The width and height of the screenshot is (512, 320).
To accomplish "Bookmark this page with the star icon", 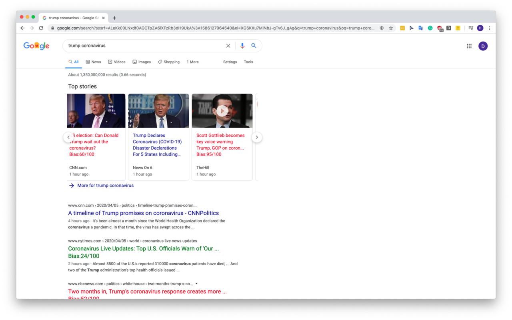I will pyautogui.click(x=391, y=28).
